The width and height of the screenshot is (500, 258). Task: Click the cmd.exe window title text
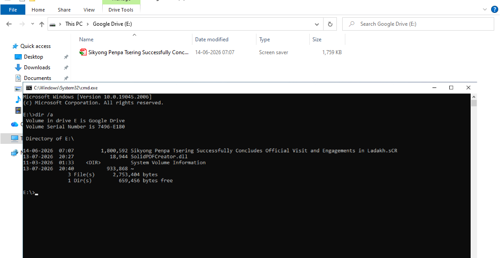[66, 88]
